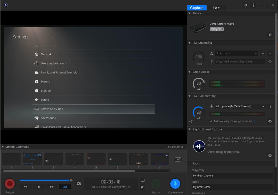Click the microphone info icon
Viewport: 278px width, 195px height.
click(270, 106)
